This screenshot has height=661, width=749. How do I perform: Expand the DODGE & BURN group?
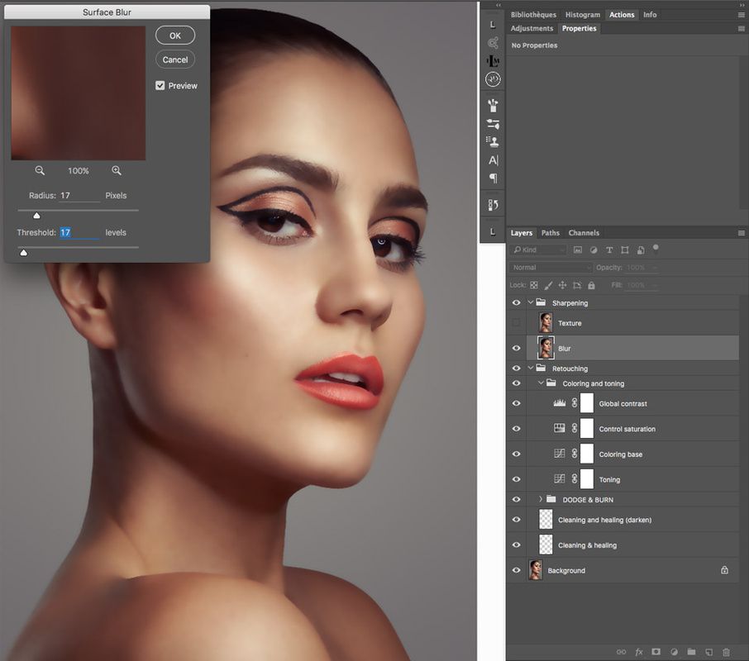pos(541,499)
